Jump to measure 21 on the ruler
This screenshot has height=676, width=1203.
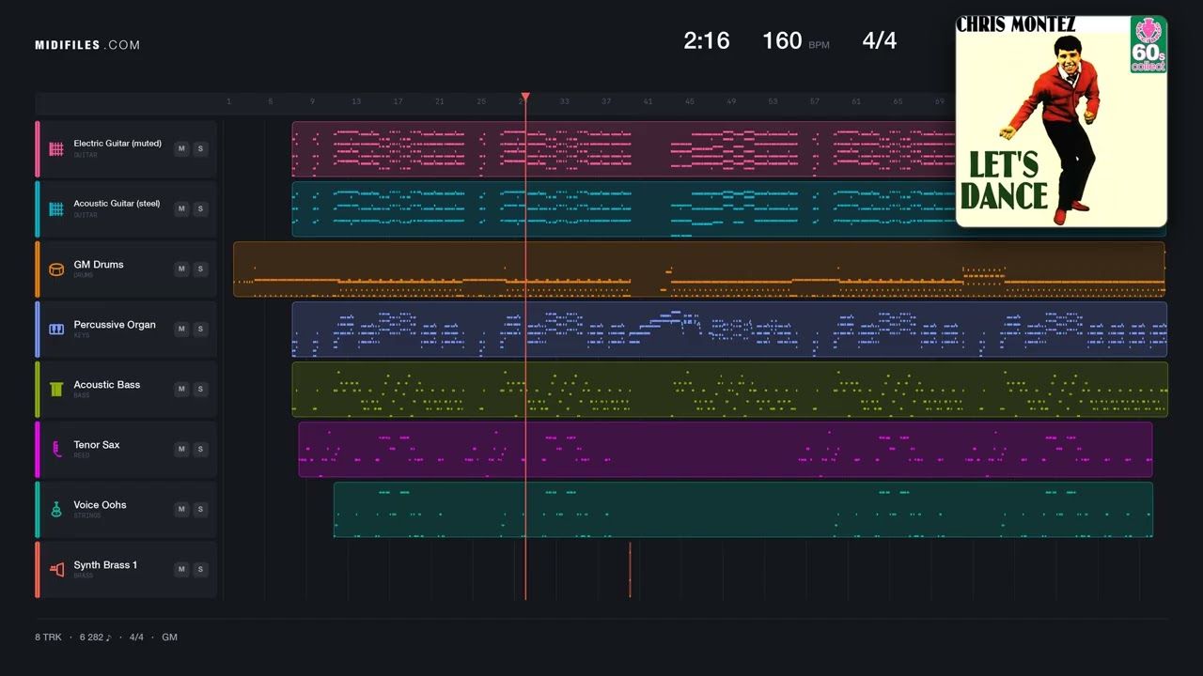pyautogui.click(x=439, y=101)
